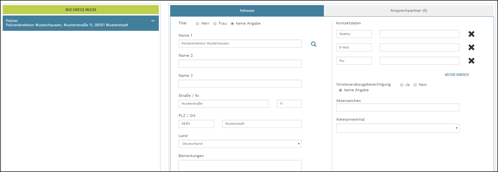
Task: Click into the Name 2 field
Action: pyautogui.click(x=240, y=64)
